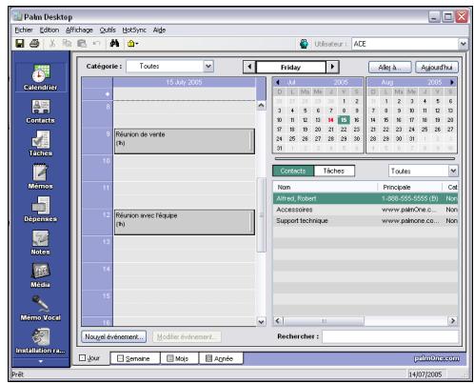Select the Réunion avec l'équipe event

[185, 222]
